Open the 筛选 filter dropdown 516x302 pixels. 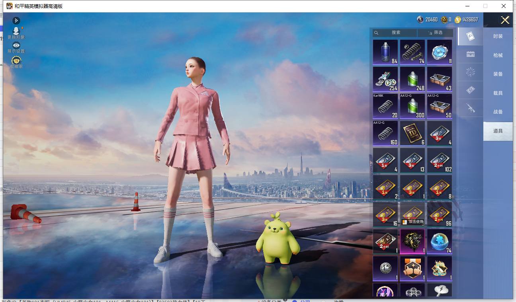(x=435, y=33)
